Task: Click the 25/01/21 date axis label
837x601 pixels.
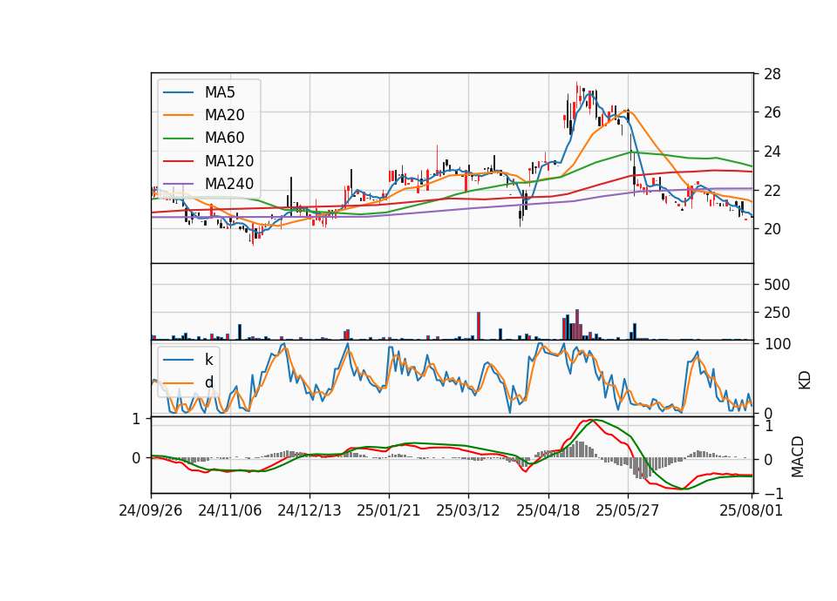Action: (389, 510)
